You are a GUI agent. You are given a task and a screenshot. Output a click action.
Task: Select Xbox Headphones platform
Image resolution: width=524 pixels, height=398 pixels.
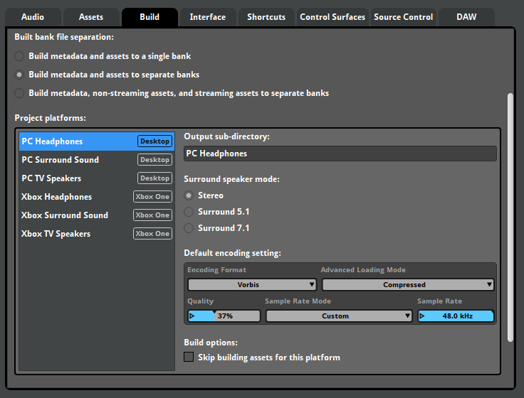tap(57, 197)
